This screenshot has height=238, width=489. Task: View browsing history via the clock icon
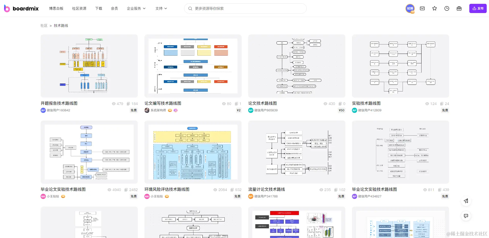(447, 8)
